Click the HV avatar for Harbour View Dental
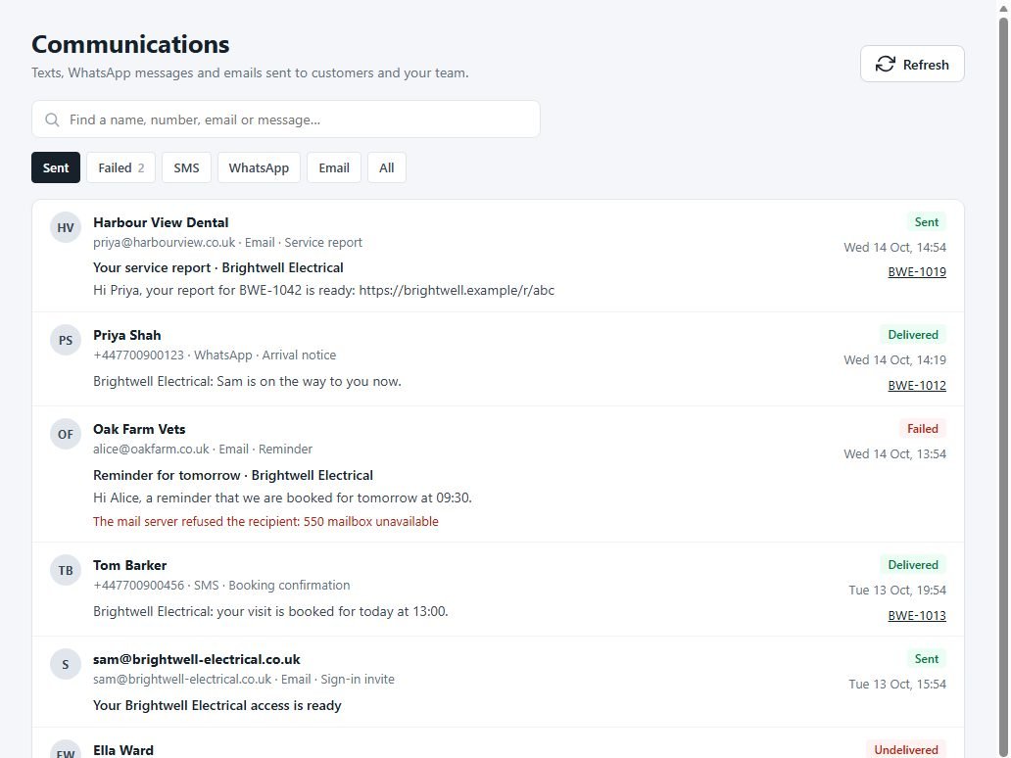This screenshot has width=1011, height=758. click(66, 227)
